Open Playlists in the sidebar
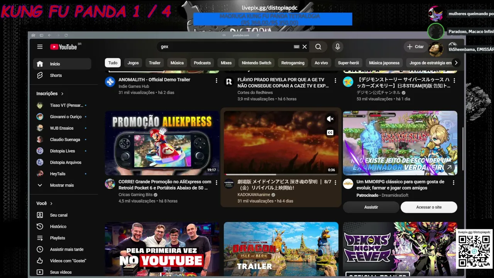Viewport: 494px width, 278px height. [x=62, y=238]
